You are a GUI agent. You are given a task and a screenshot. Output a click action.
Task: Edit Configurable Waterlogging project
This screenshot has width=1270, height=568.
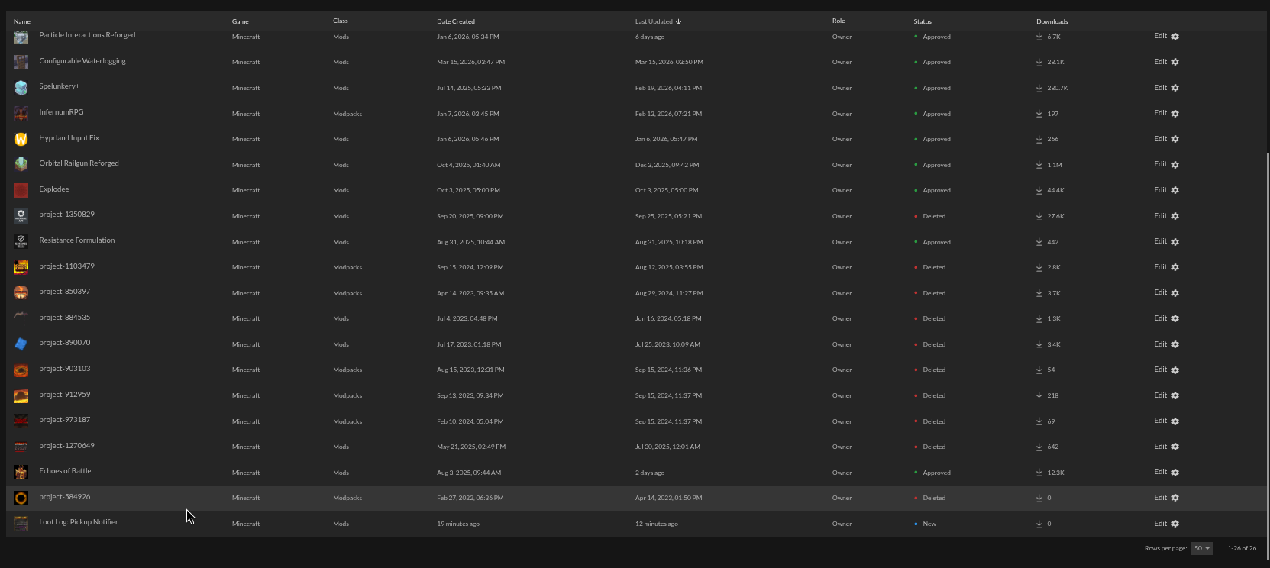1160,62
